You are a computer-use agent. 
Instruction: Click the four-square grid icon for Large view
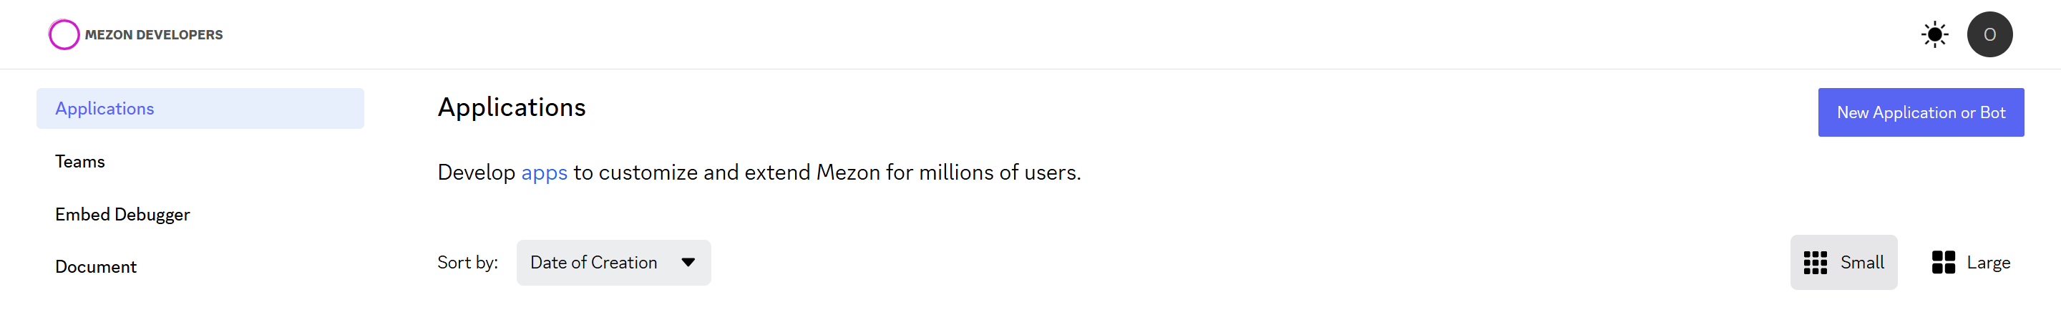coord(1943,263)
